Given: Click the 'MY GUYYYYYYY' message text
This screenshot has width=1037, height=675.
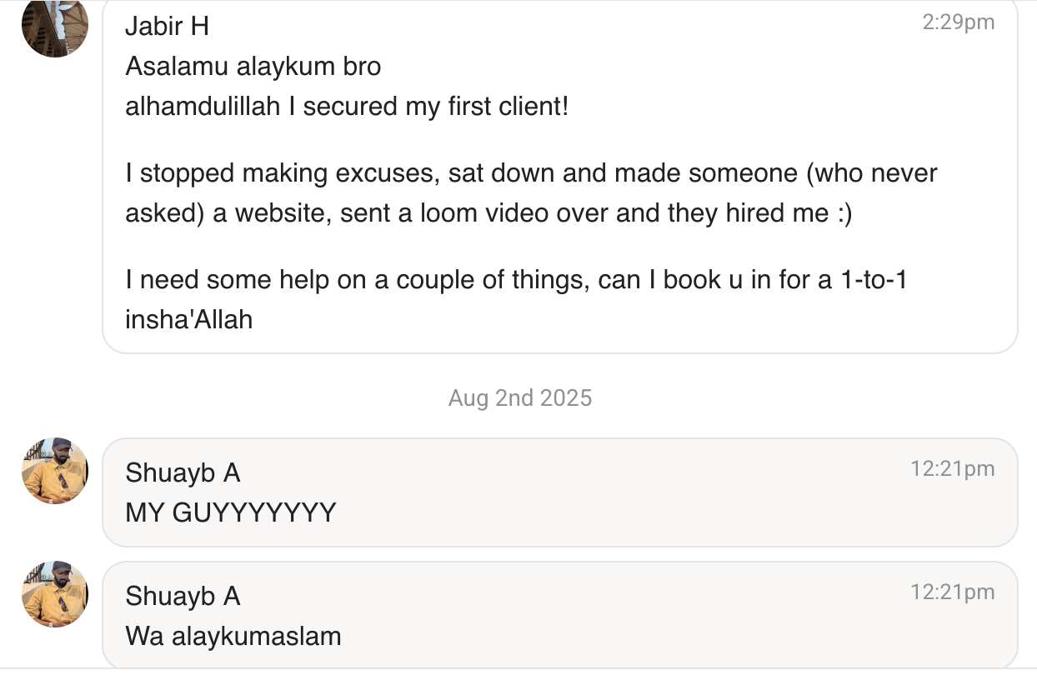Looking at the screenshot, I should click(x=230, y=512).
